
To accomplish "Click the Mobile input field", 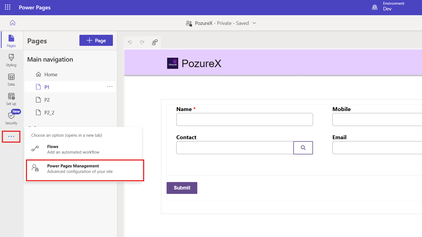I will click(x=377, y=119).
